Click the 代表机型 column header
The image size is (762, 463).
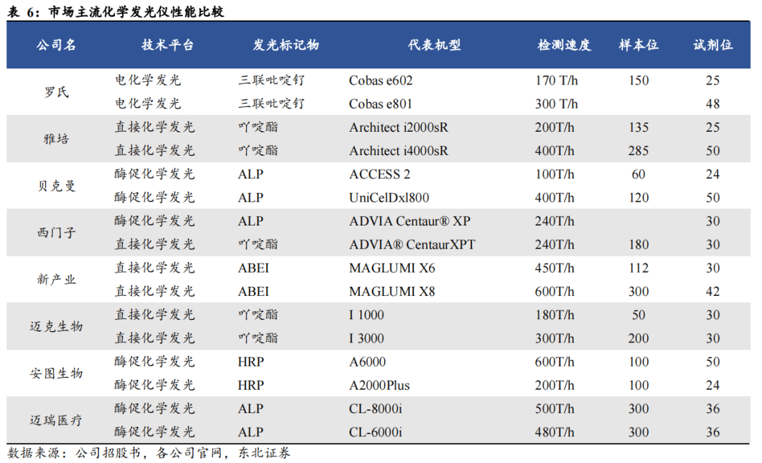434,45
